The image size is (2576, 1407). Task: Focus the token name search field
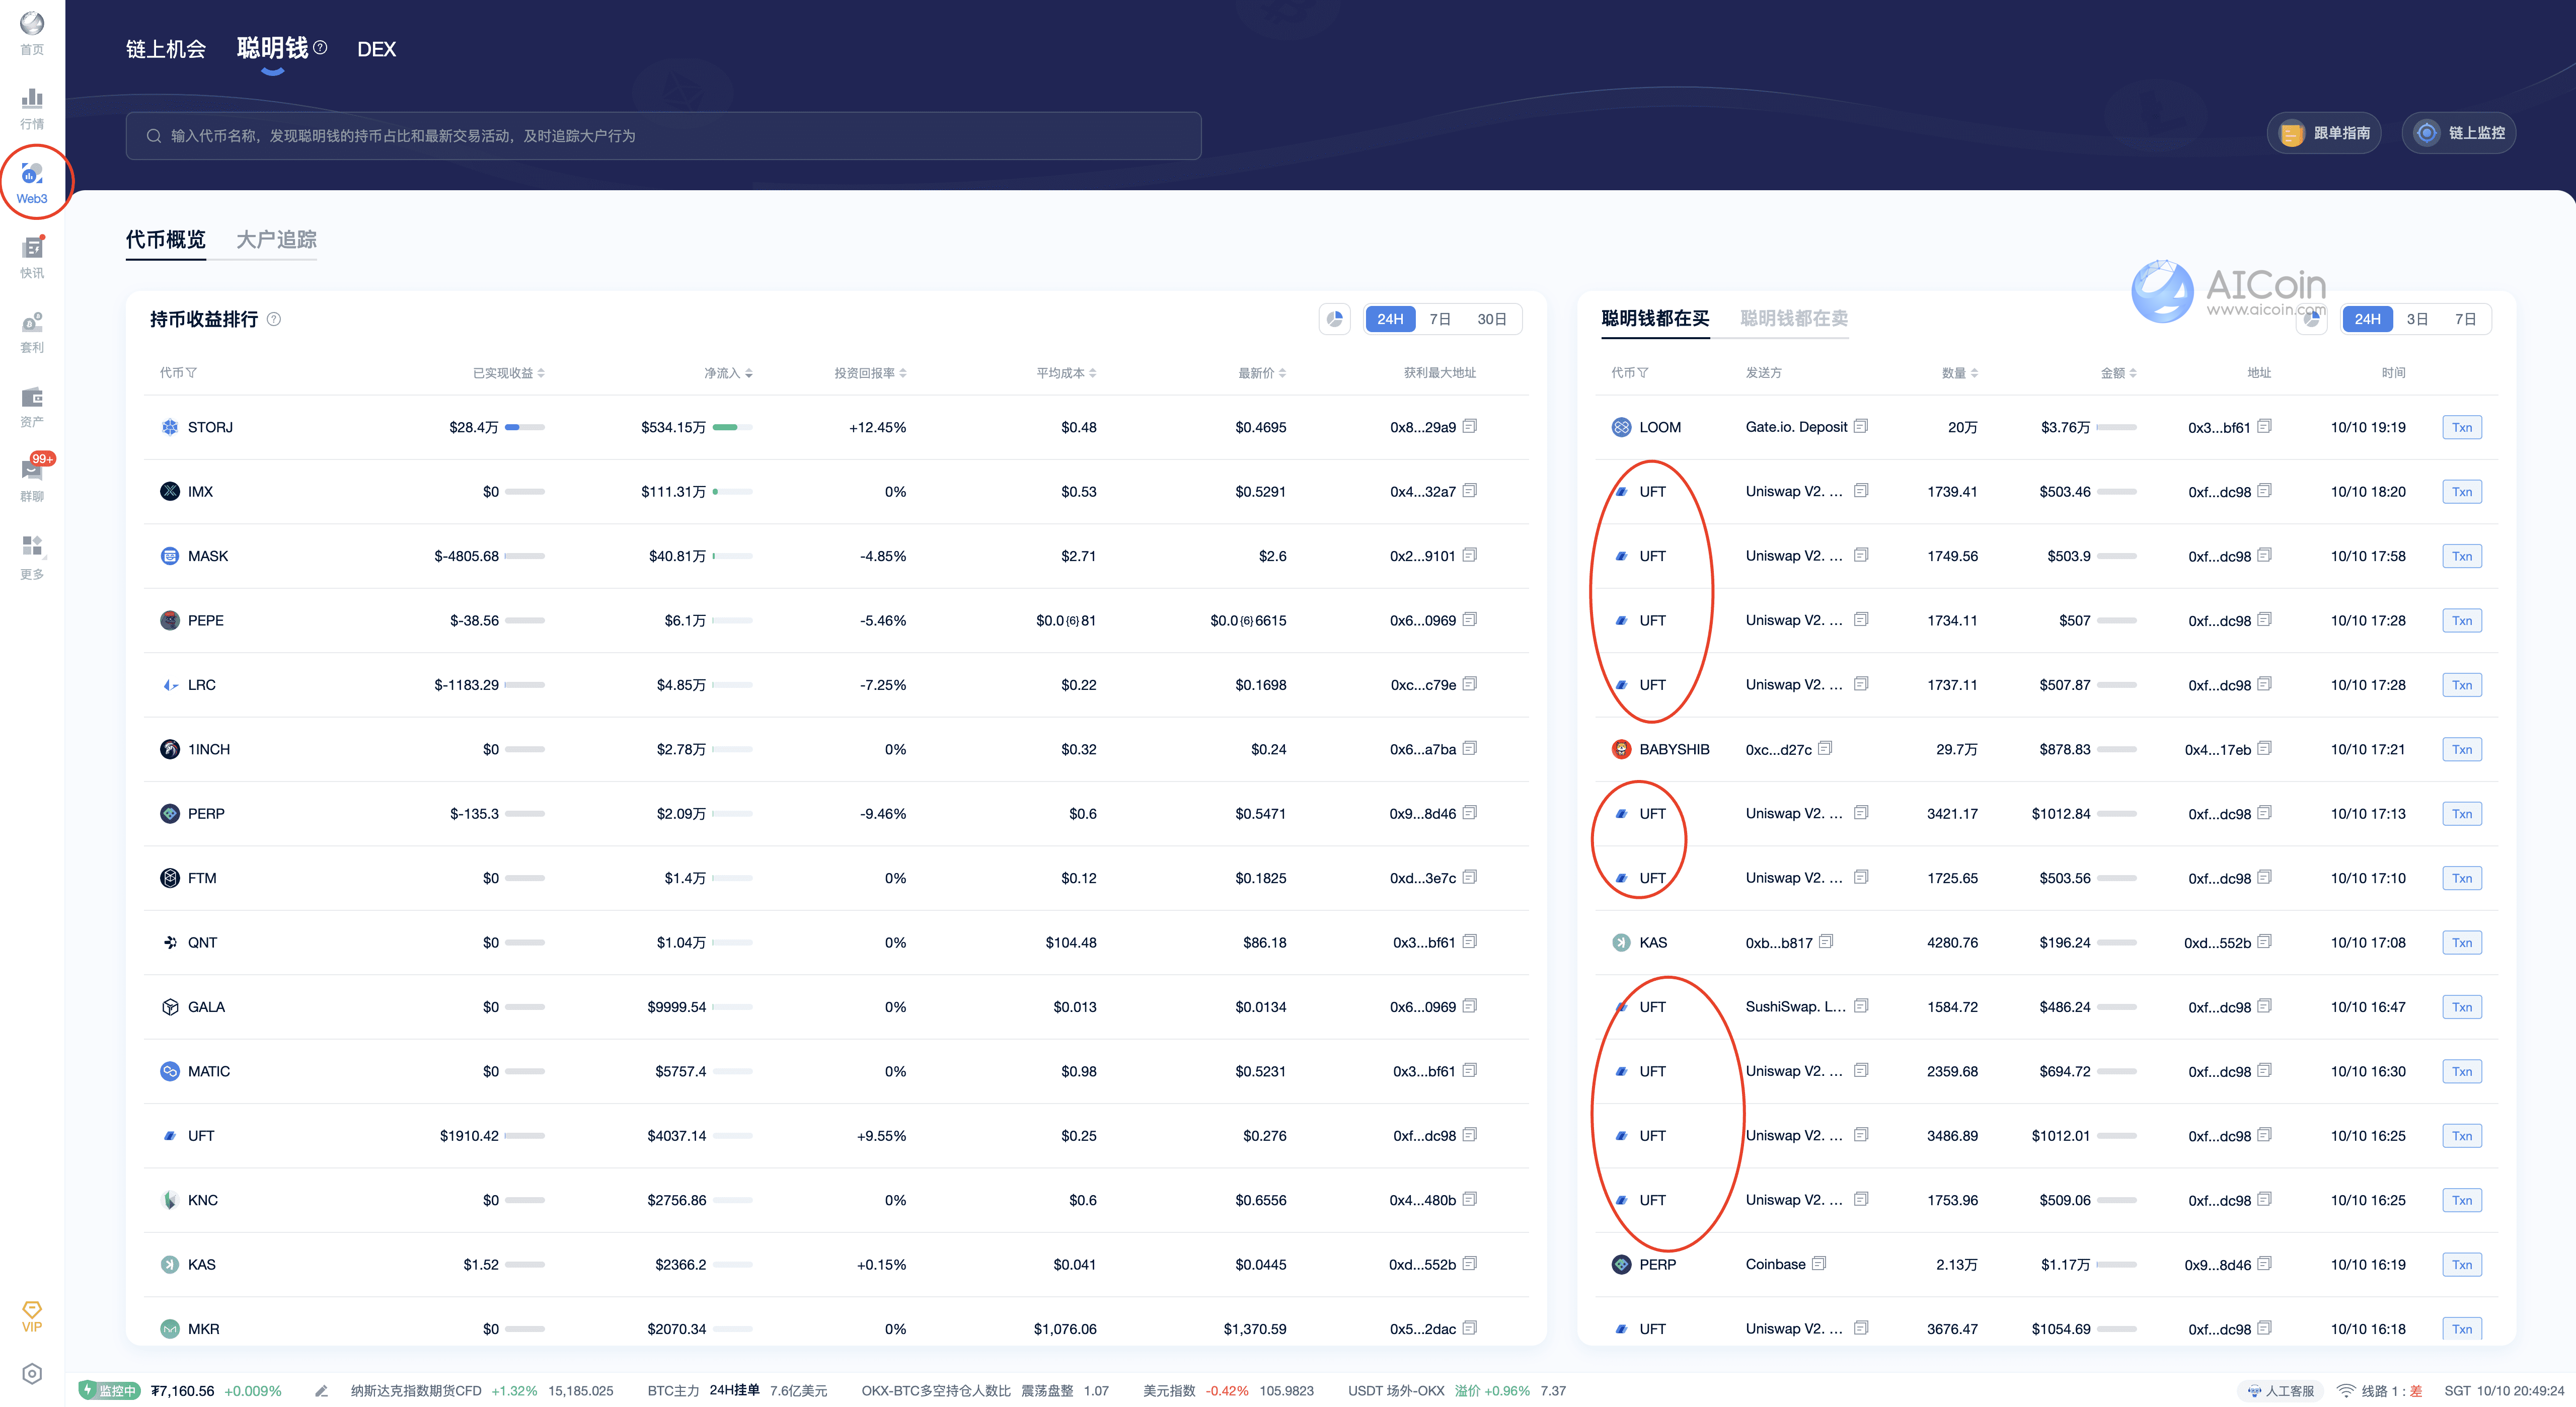tap(663, 135)
